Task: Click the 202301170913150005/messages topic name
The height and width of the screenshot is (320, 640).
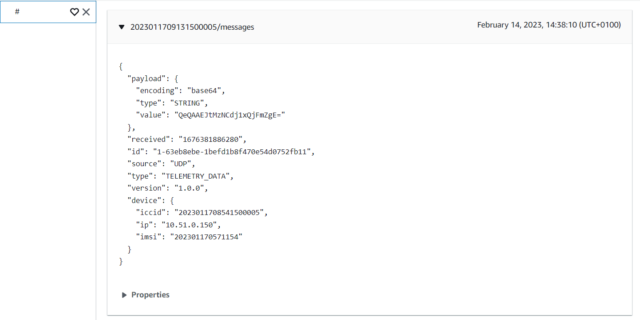Action: [x=192, y=27]
